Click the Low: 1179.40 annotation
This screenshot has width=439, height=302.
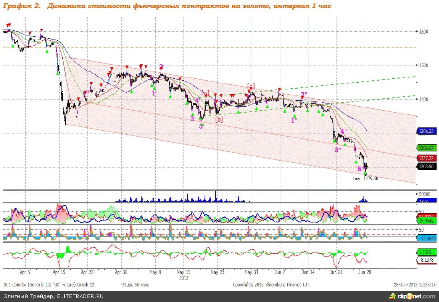366,179
